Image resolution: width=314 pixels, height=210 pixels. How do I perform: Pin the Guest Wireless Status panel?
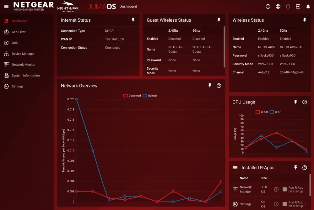click(219, 20)
